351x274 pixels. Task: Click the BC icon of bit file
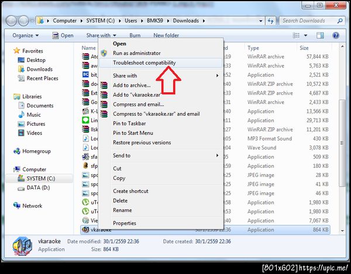(85, 75)
